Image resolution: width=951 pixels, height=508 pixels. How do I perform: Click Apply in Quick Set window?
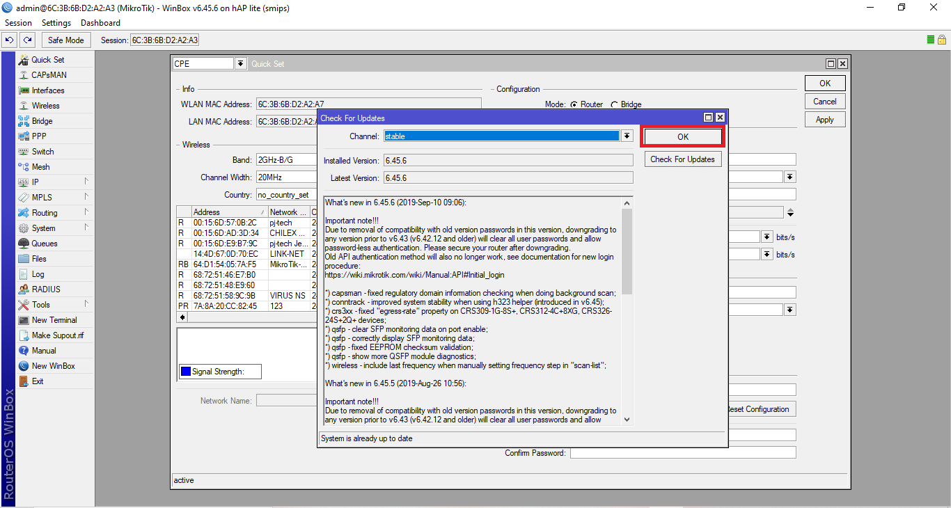click(x=825, y=120)
